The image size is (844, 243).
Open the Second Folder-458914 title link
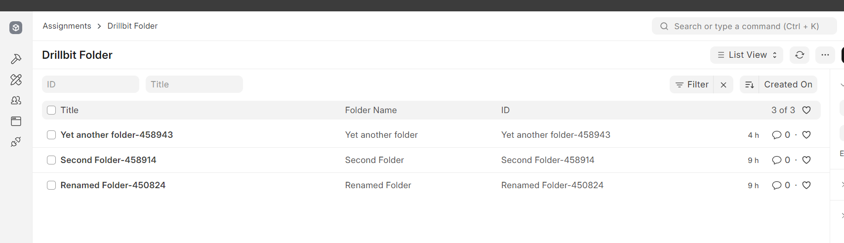[108, 160]
